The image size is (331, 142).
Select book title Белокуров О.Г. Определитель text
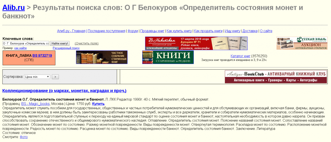click(x=53, y=99)
